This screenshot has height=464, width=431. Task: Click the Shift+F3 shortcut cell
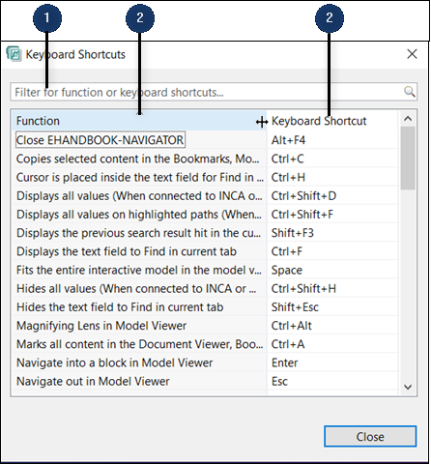click(333, 233)
